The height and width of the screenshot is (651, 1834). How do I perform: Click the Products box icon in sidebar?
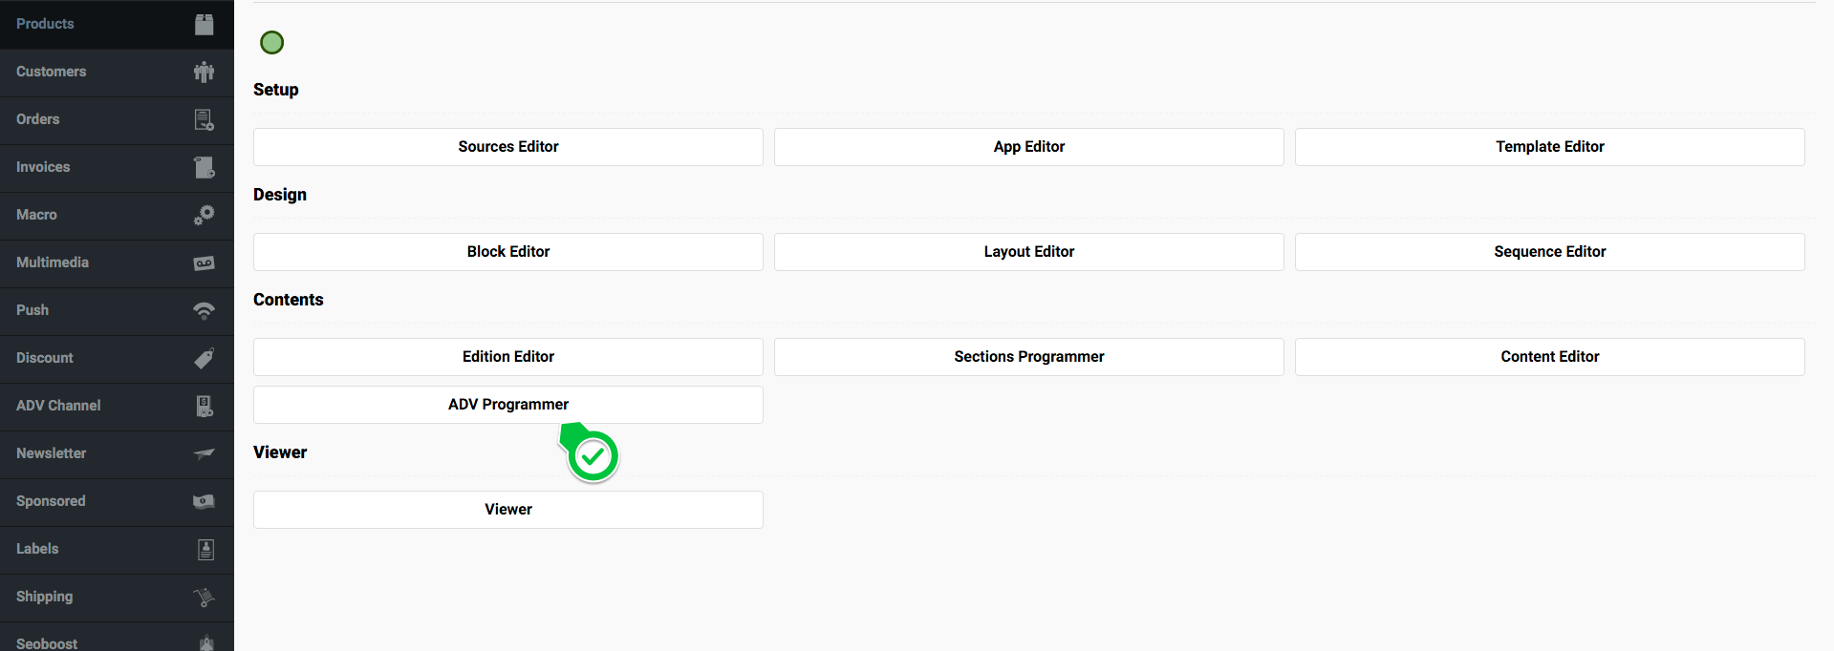pyautogui.click(x=204, y=24)
